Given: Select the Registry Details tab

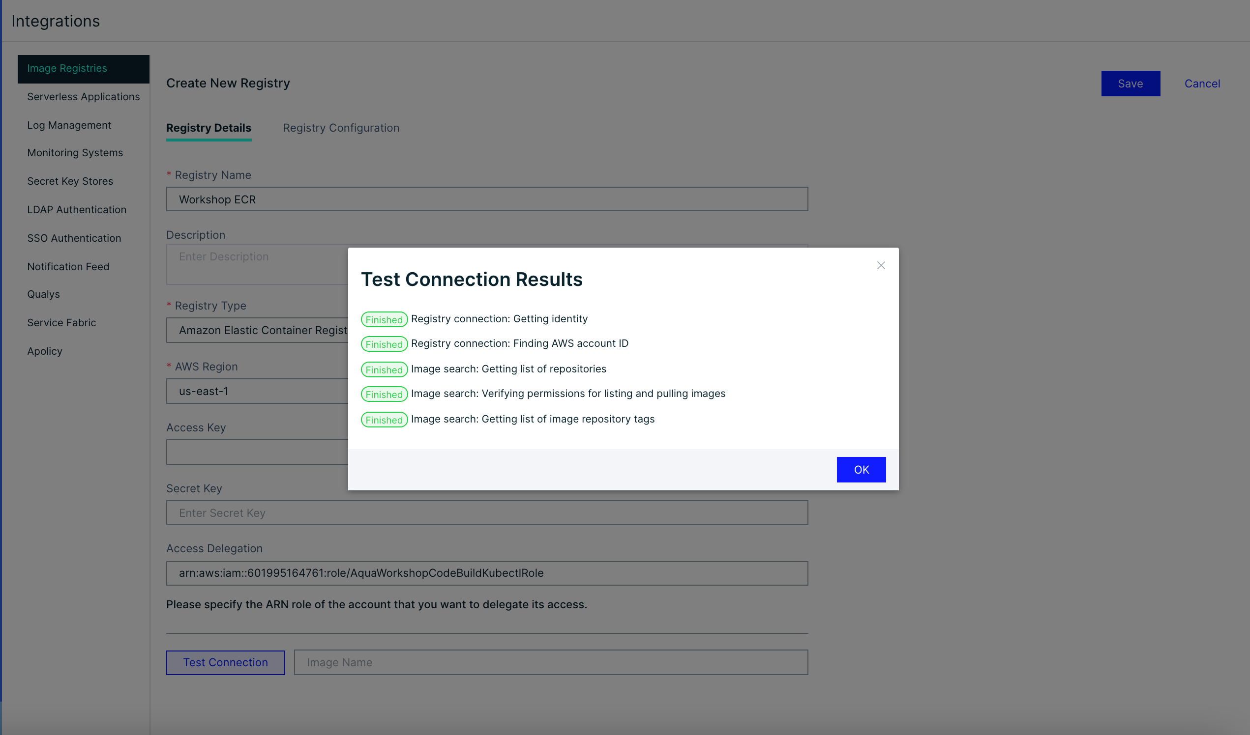Looking at the screenshot, I should click(209, 128).
